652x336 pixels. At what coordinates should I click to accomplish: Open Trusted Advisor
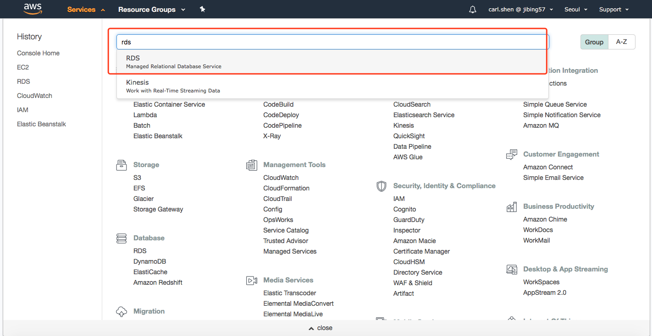[x=286, y=241]
